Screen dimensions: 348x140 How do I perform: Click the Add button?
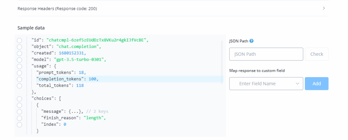pos(316,84)
